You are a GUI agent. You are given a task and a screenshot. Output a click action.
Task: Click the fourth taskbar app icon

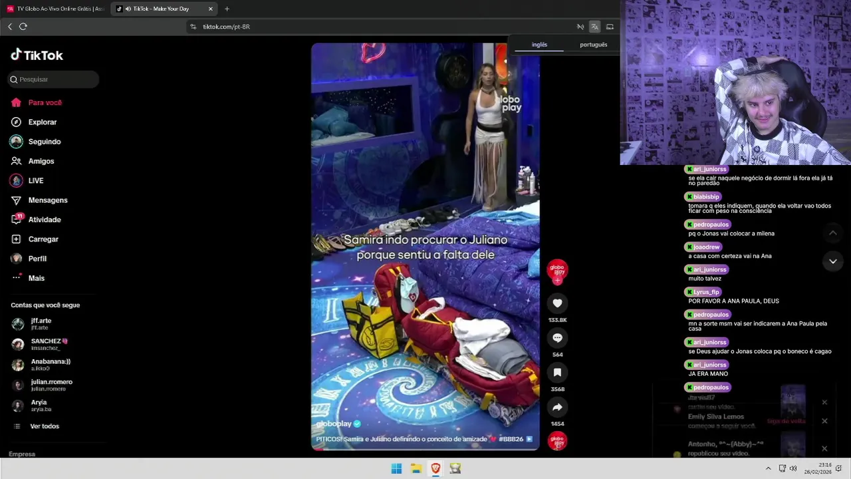pyautogui.click(x=455, y=468)
